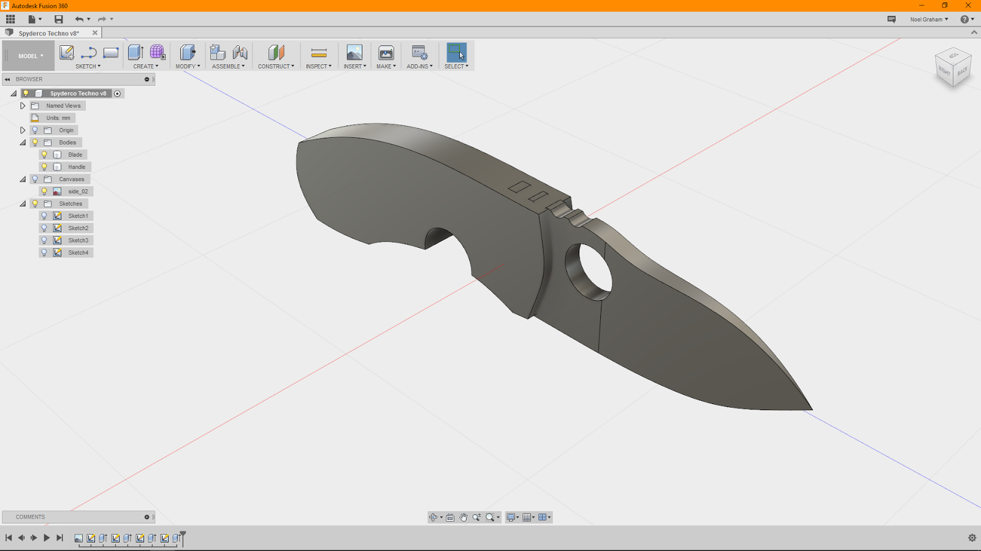Undo the last action
The height and width of the screenshot is (551, 981).
(x=79, y=19)
